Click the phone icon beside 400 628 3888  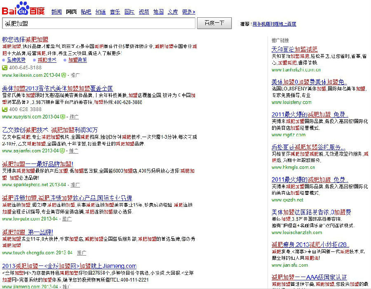pyautogui.click(x=5, y=109)
